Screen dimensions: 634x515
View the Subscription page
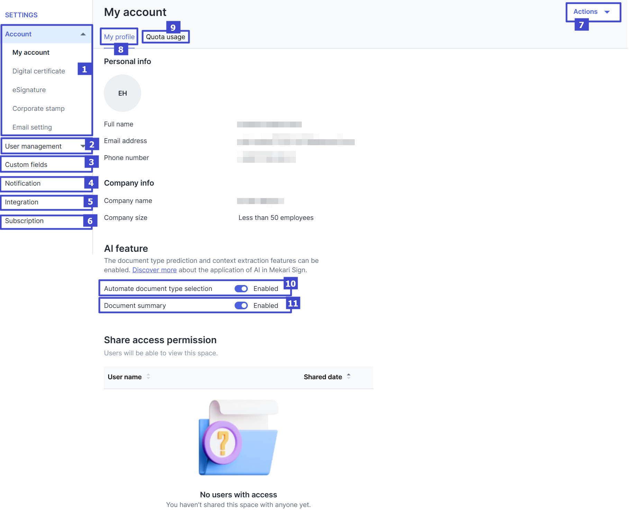(x=24, y=221)
